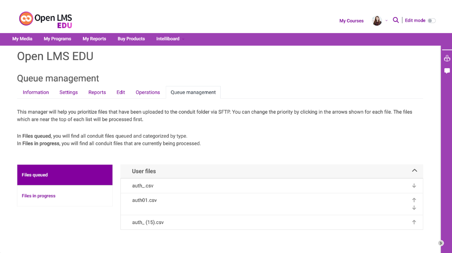Open My Media in navigation bar
The image size is (452, 253).
click(x=22, y=39)
